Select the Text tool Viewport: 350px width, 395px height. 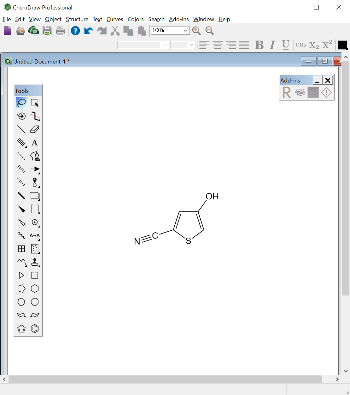click(x=35, y=142)
